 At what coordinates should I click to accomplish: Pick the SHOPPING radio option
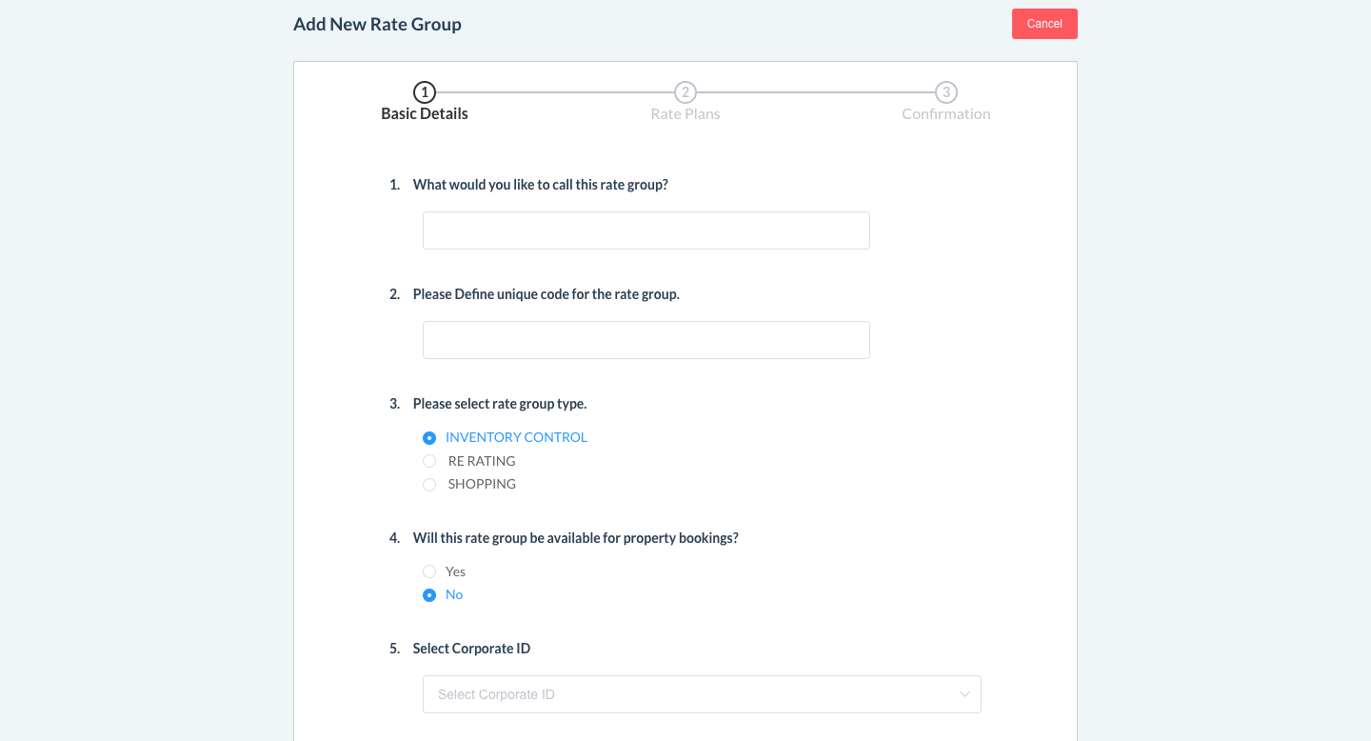[429, 485]
